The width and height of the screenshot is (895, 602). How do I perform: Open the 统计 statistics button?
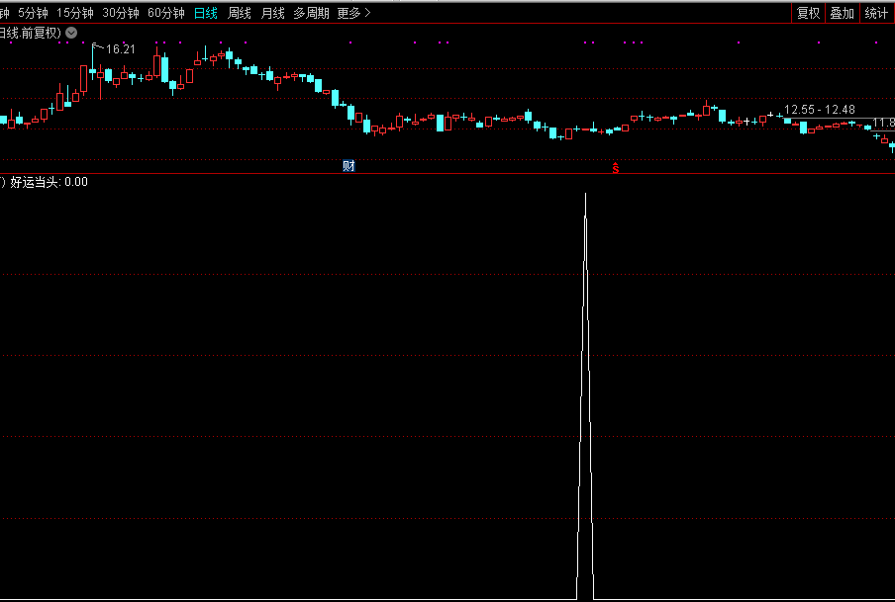(876, 13)
